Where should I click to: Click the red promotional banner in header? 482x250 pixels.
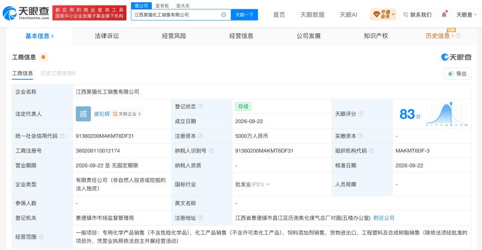(x=89, y=13)
